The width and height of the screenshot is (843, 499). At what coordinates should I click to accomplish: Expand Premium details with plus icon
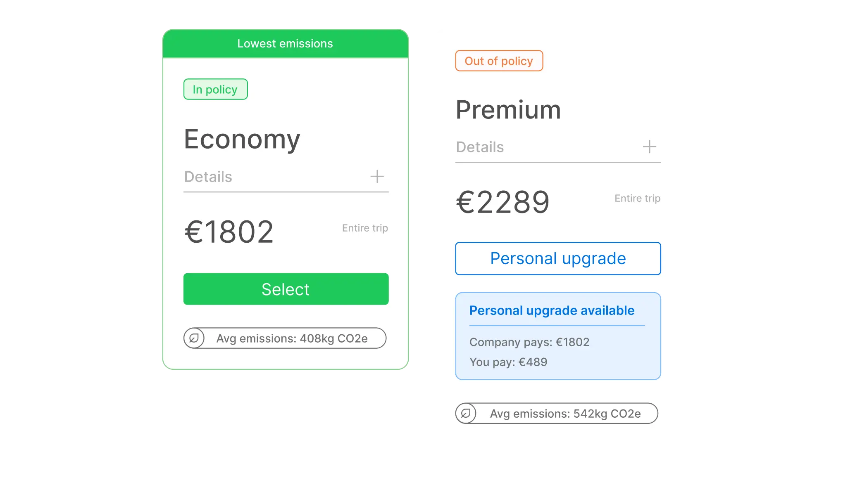tap(649, 147)
